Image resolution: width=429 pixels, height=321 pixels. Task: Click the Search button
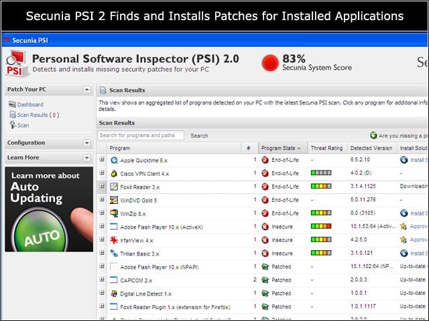[x=199, y=136]
